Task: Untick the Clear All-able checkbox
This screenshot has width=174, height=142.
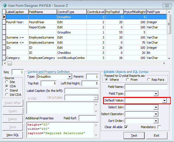Action: [x=126, y=127]
